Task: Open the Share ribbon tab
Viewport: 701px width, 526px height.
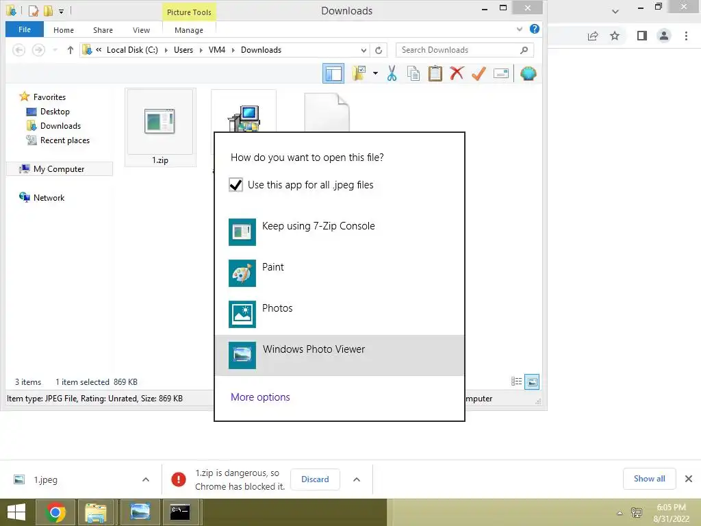Action: click(103, 30)
